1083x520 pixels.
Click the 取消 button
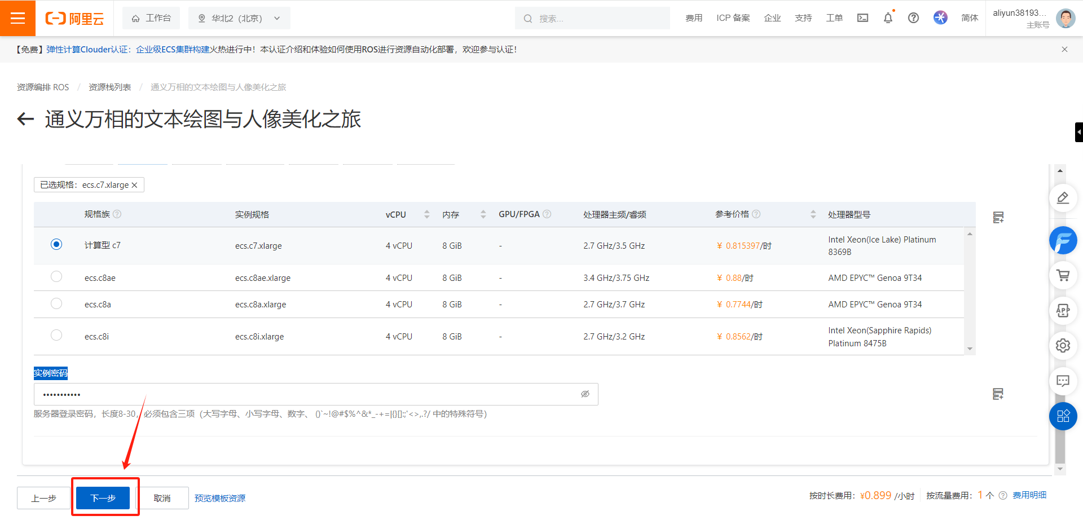(162, 498)
